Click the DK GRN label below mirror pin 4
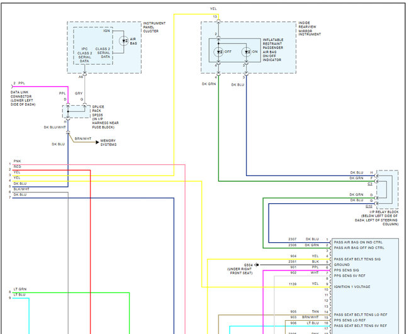Viewport: 409px width, 334px height. pos(209,84)
